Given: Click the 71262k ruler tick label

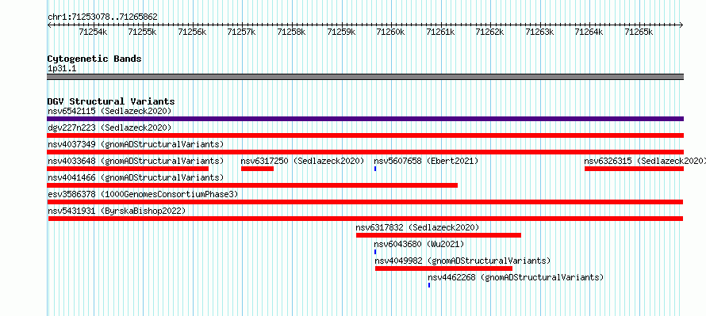Looking at the screenshot, I should [x=490, y=32].
